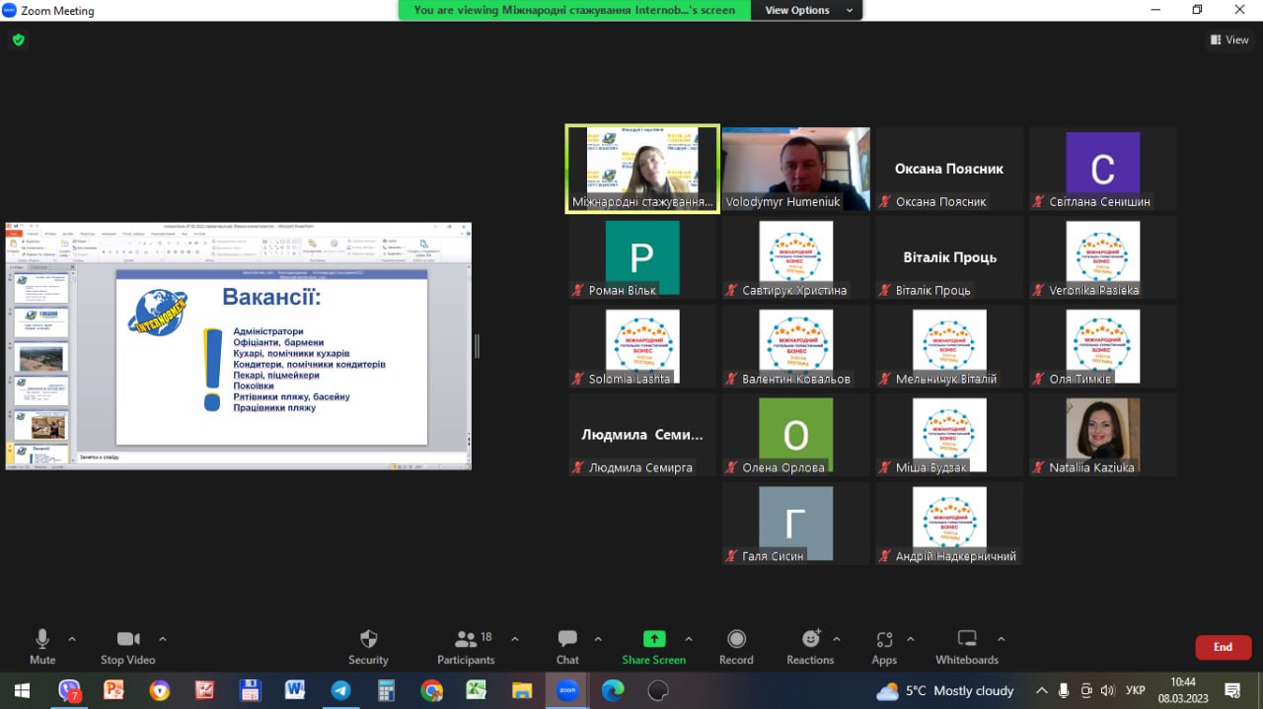Open Telegram from the Windows taskbar
Screen dimensions: 1263x709
pos(340,690)
